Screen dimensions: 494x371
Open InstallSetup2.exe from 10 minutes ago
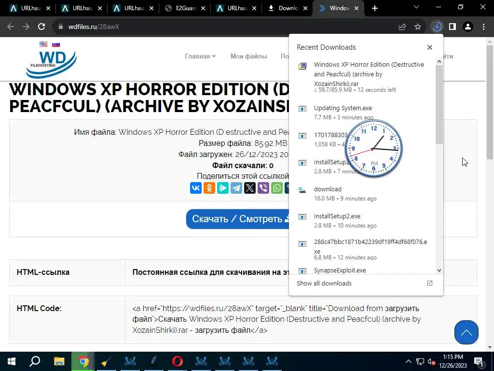click(363, 220)
